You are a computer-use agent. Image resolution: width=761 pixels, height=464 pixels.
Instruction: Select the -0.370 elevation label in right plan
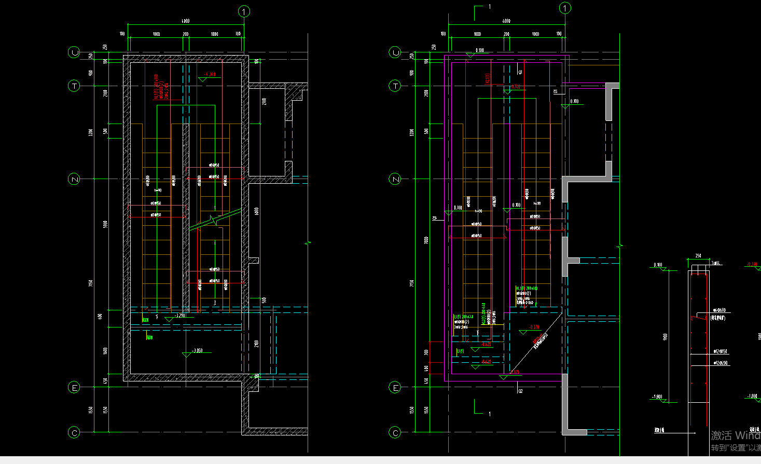tap(534, 327)
